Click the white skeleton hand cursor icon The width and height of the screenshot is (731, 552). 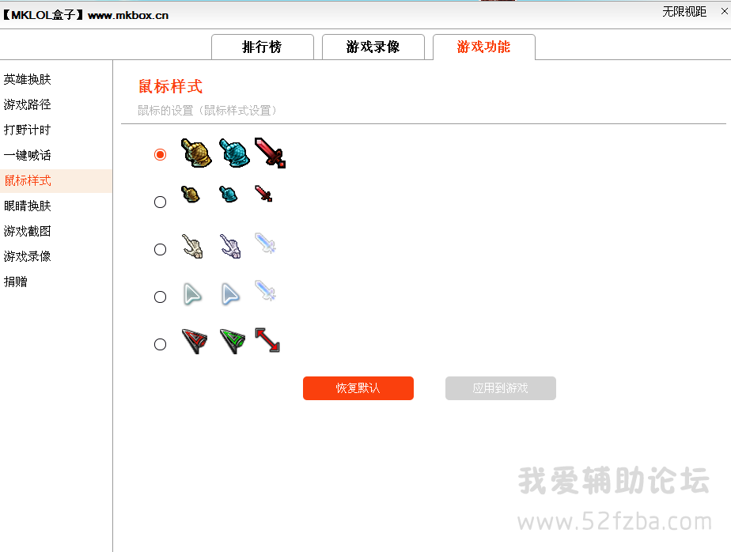coord(192,246)
